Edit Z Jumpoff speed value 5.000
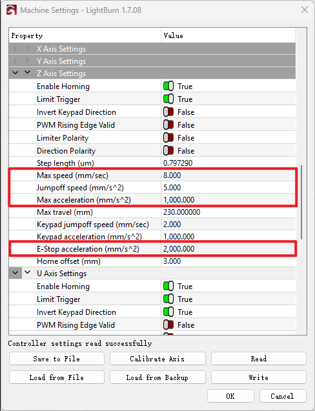 [172, 187]
